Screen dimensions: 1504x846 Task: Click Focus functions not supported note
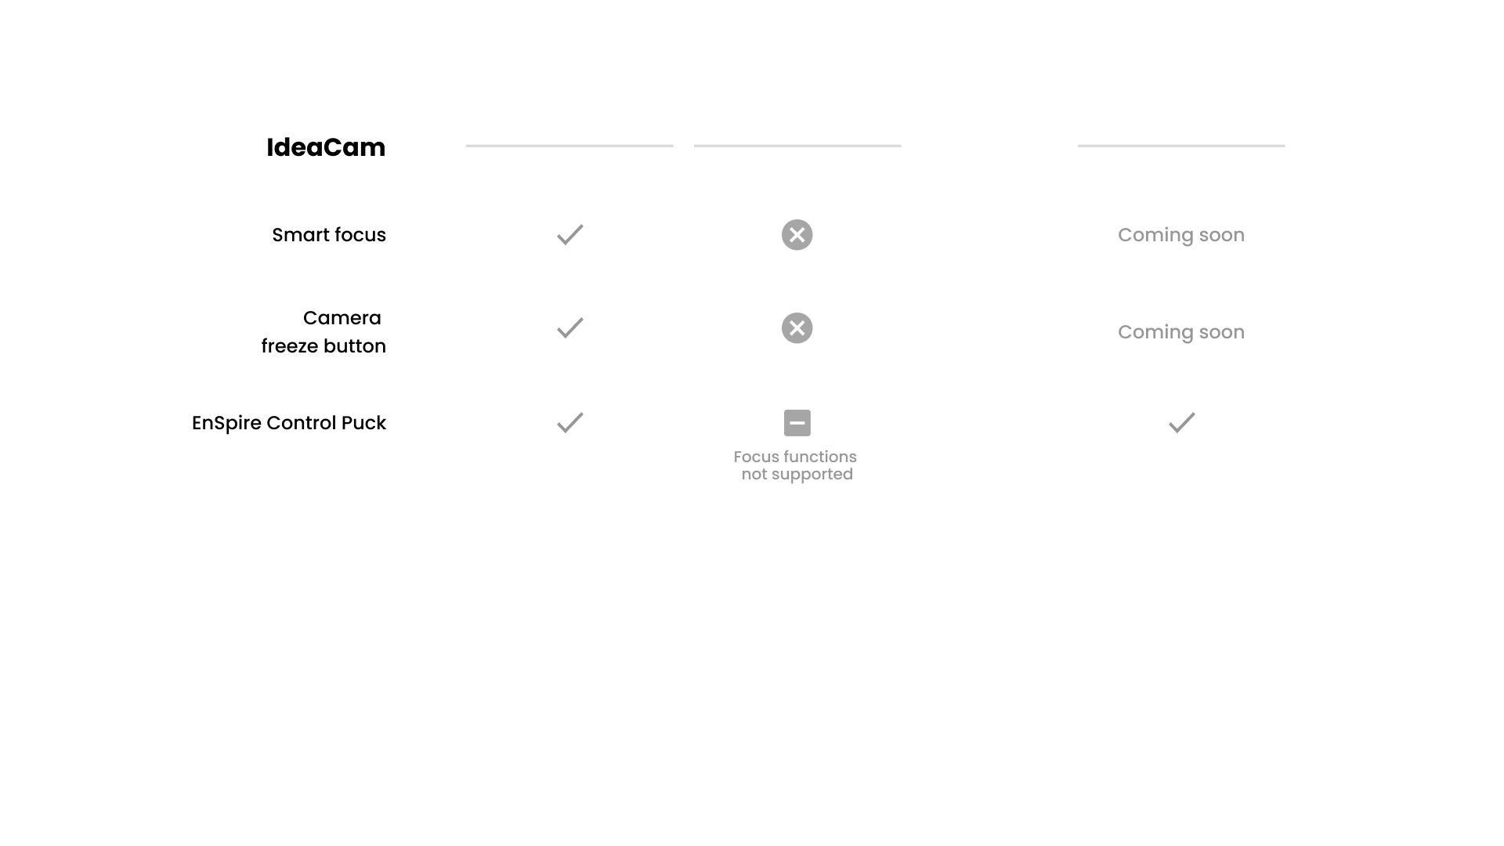point(796,465)
